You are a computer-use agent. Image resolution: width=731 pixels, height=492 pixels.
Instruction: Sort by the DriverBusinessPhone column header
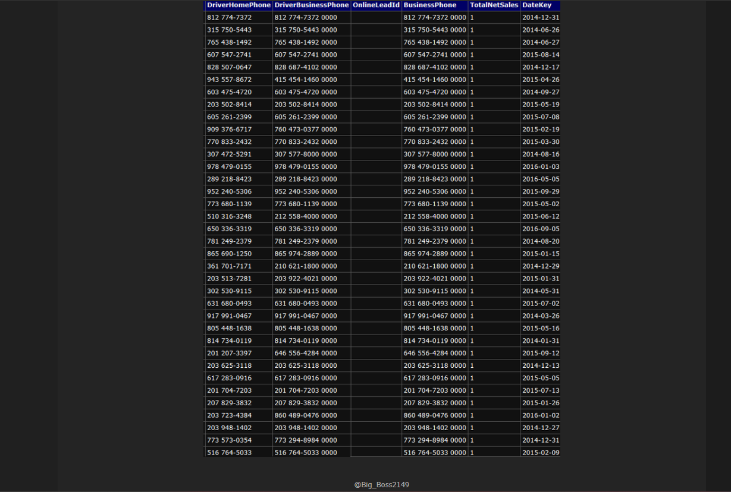coord(312,5)
